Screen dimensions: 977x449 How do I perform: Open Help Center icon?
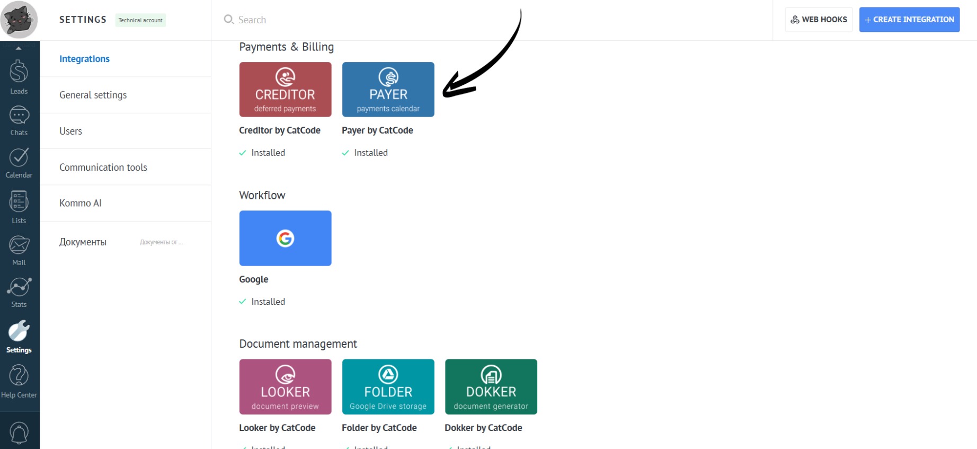[x=19, y=381]
